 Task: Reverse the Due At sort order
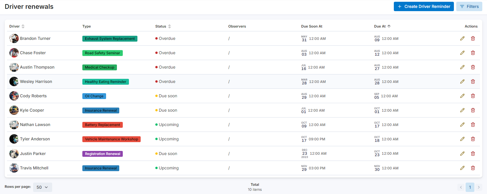(x=389, y=26)
